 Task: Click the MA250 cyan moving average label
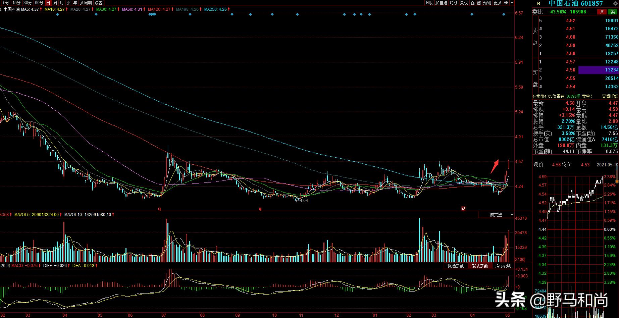tap(215, 9)
